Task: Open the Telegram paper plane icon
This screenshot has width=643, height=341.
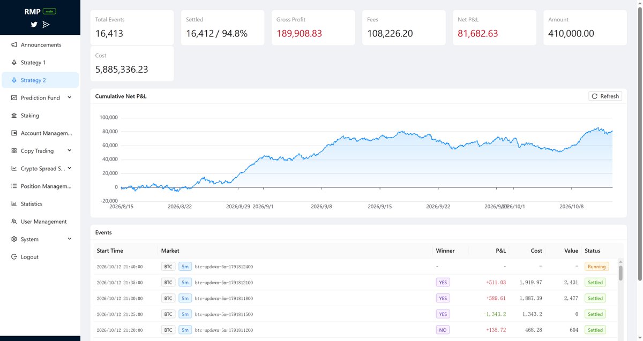Action: tap(46, 25)
